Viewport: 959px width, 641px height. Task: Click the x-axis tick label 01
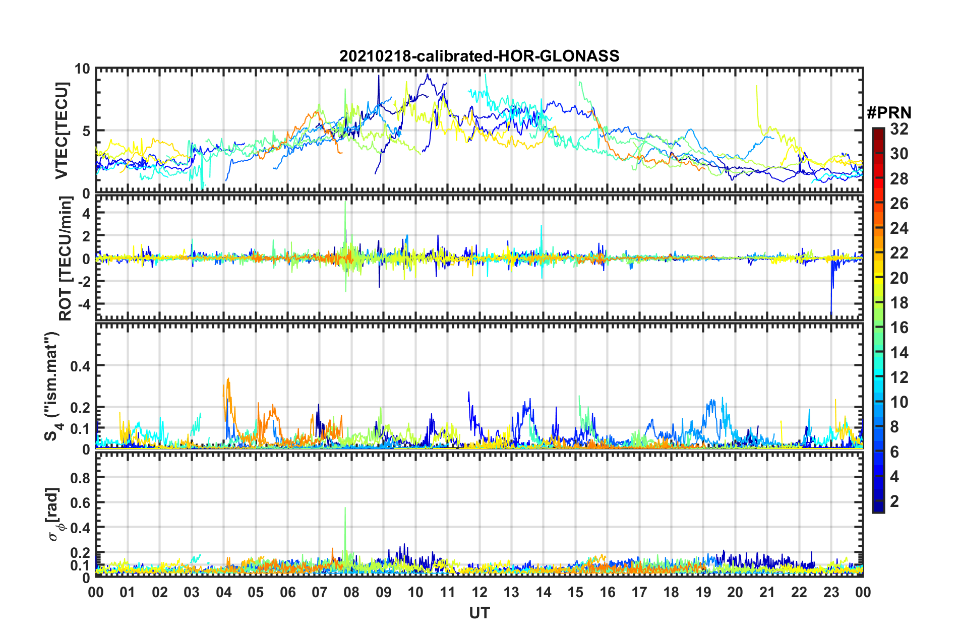128,592
